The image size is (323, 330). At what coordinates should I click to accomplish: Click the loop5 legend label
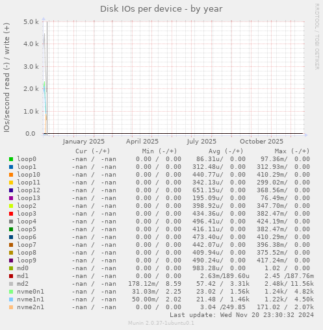tap(27, 229)
